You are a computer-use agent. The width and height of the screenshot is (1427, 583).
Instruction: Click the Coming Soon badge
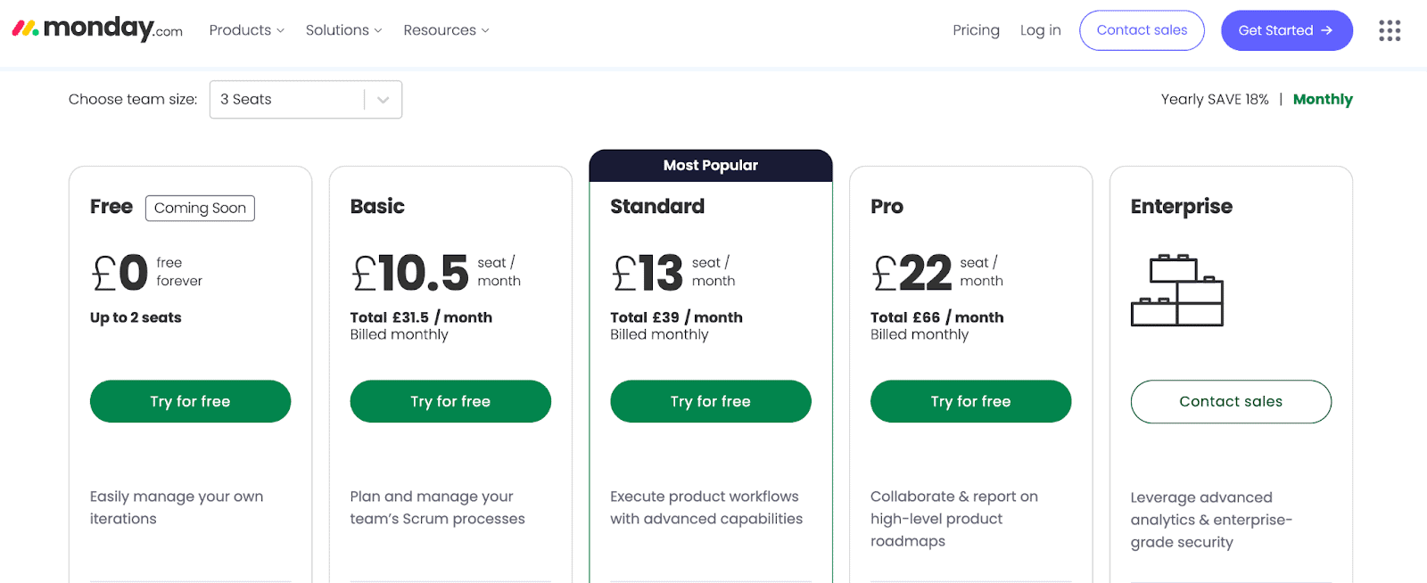coord(200,208)
